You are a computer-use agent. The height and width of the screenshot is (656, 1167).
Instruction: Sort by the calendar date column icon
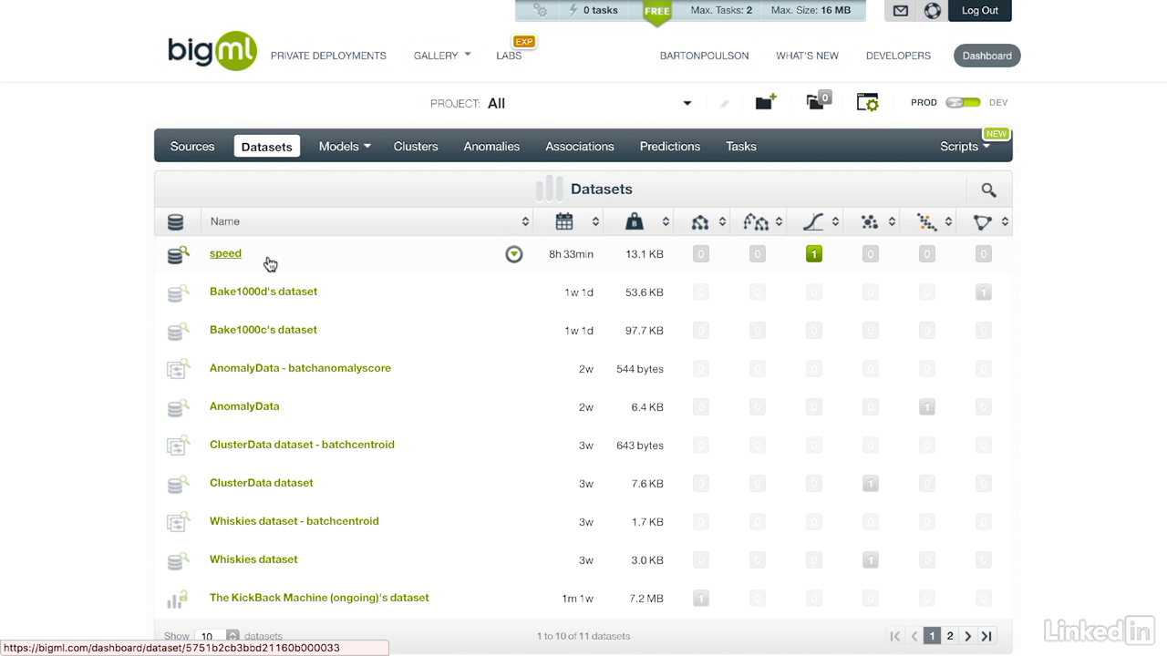pos(564,221)
